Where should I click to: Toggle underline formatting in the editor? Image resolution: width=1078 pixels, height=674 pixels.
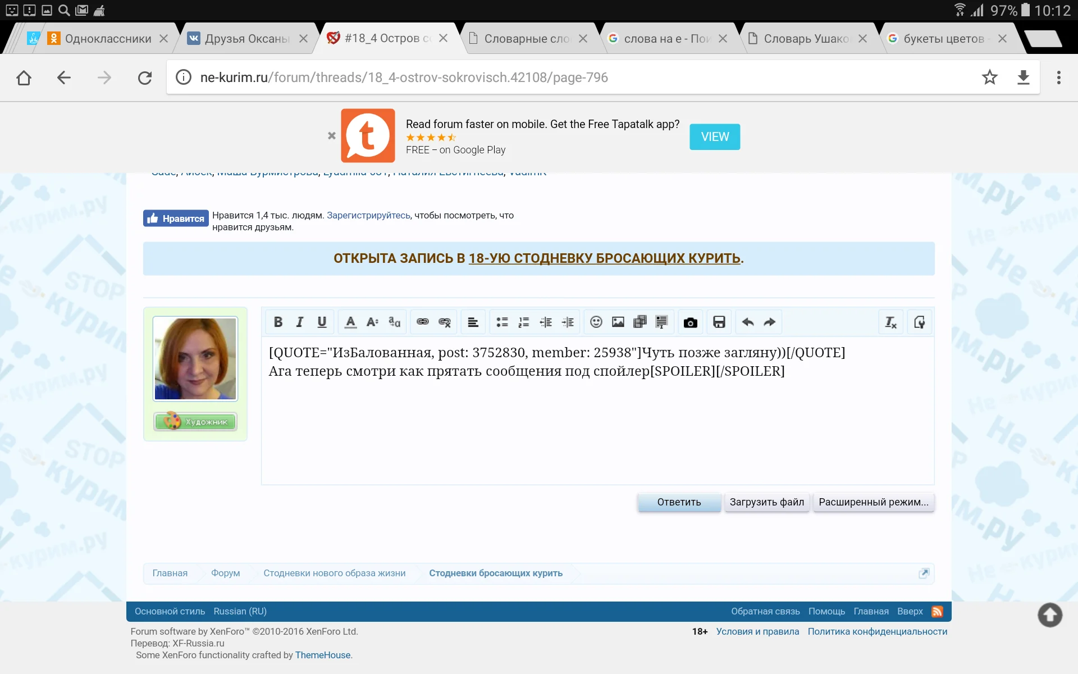click(x=322, y=322)
